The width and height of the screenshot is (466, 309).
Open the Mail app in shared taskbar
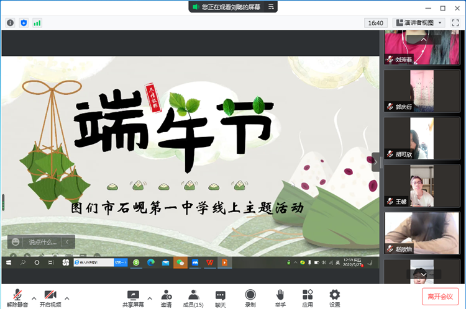pos(165,262)
